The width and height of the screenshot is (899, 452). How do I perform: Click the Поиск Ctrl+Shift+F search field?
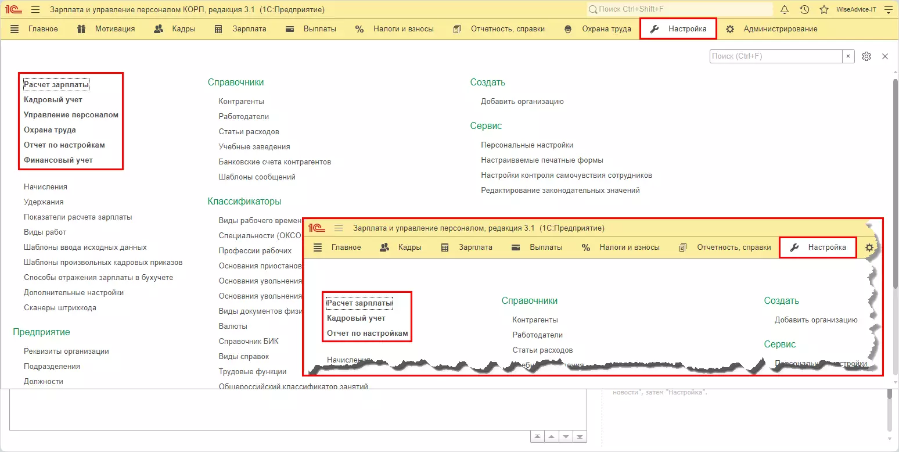[679, 10]
